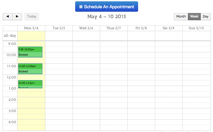
Task: Open the 11:00-12:00pm booked appointment
Action: [30, 69]
